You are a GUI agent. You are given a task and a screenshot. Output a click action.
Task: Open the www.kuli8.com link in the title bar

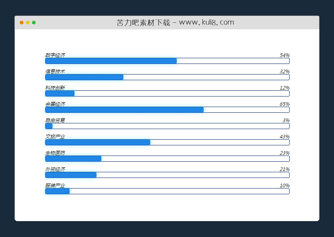[x=207, y=22]
